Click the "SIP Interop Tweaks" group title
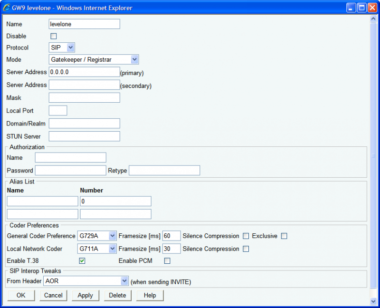Viewport: 380px width, 308px height. tap(35, 271)
